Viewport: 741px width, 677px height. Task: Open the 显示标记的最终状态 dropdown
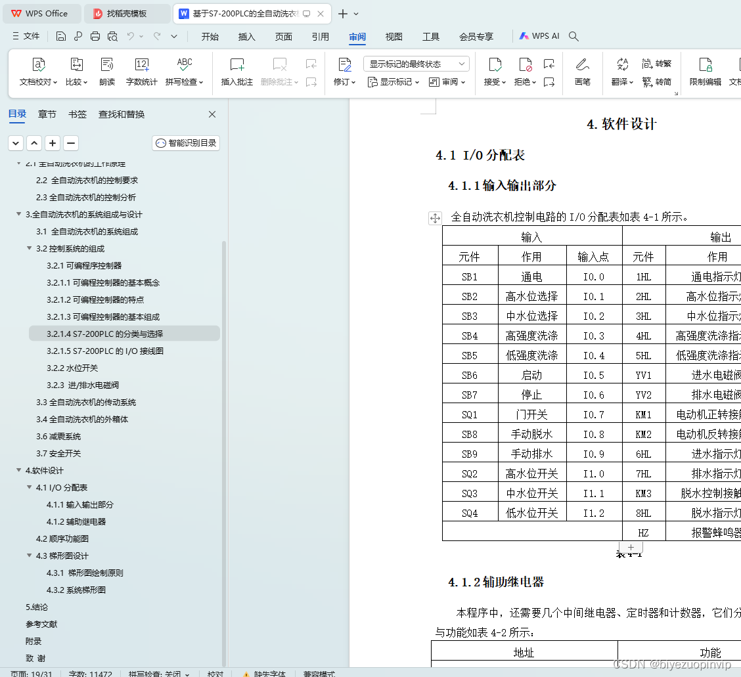tap(416, 64)
